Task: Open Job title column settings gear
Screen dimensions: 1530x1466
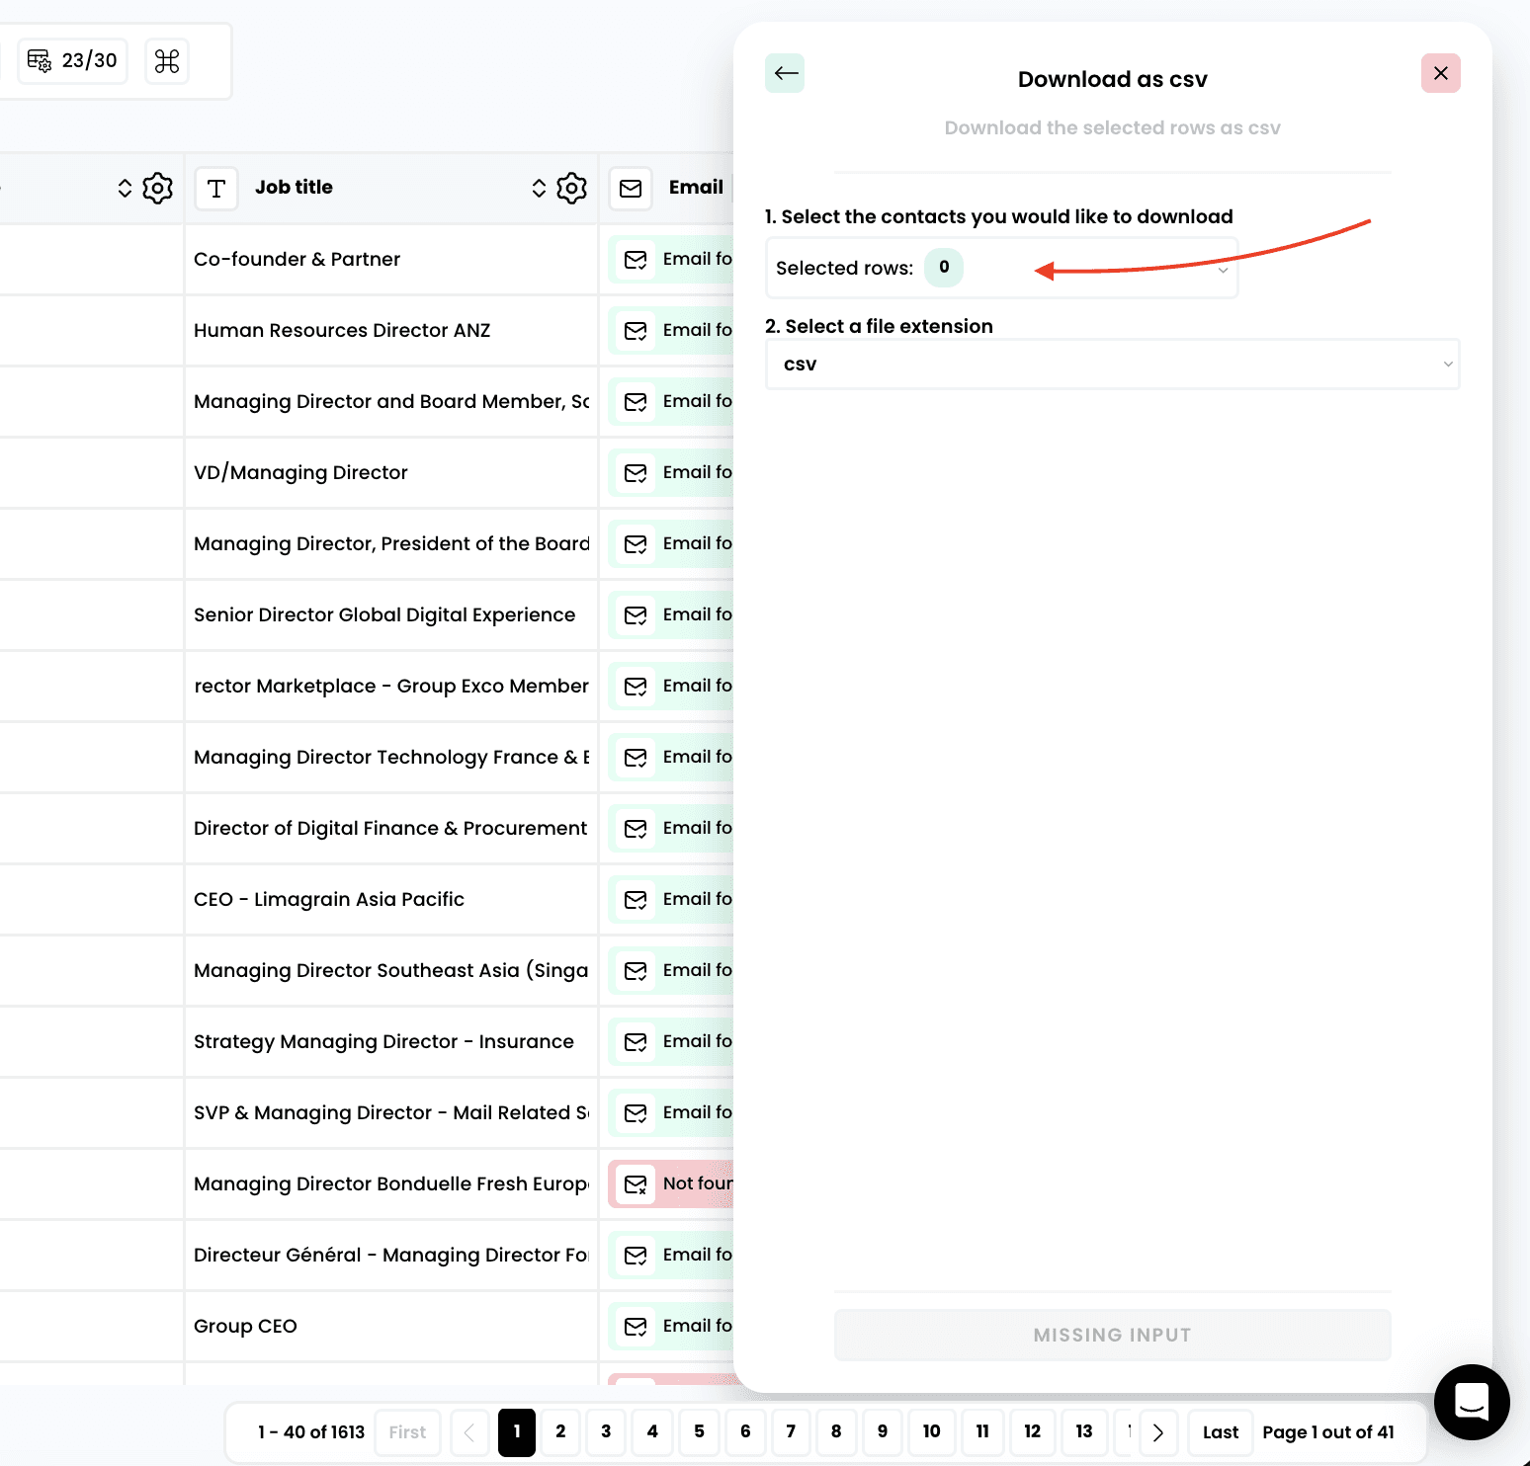Action: click(571, 188)
